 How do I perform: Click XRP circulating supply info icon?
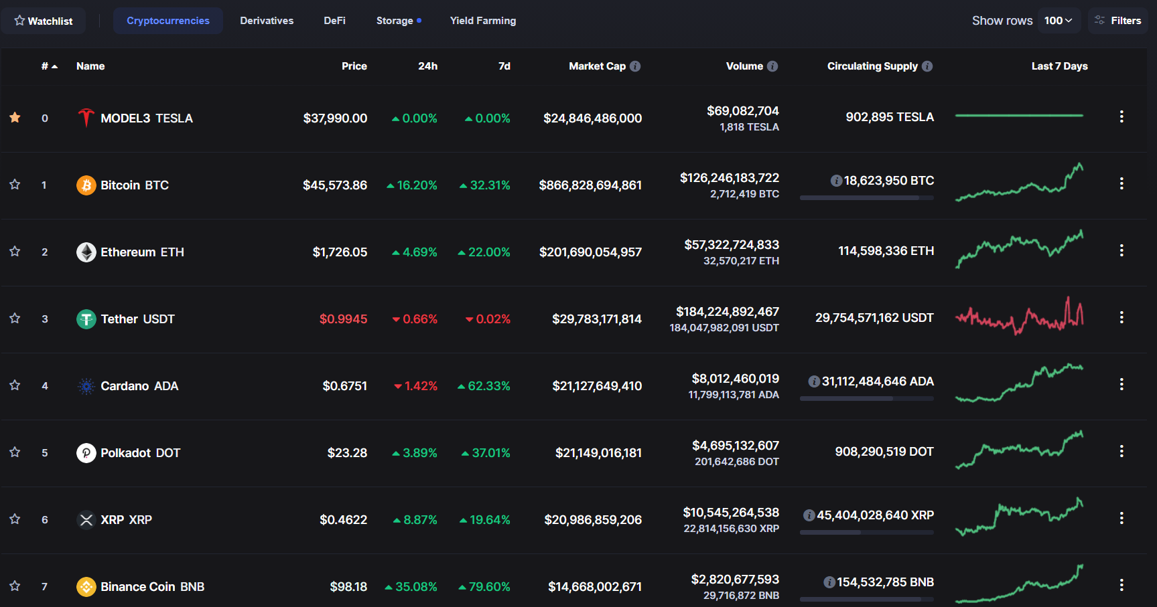click(809, 515)
